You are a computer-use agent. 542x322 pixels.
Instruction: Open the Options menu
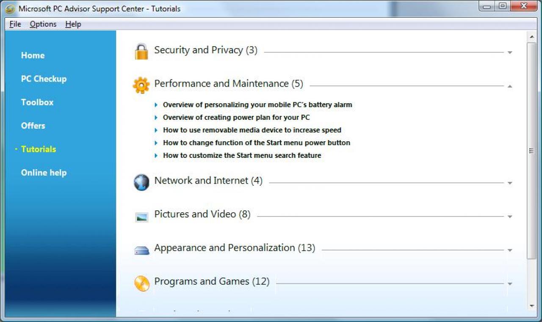pyautogui.click(x=43, y=24)
